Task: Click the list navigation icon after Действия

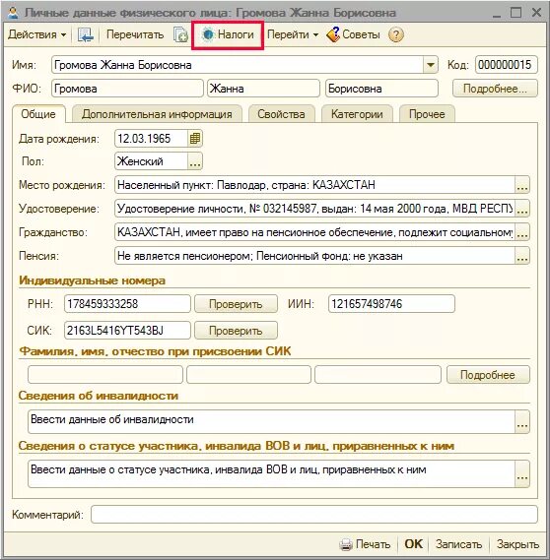Action: [x=86, y=34]
